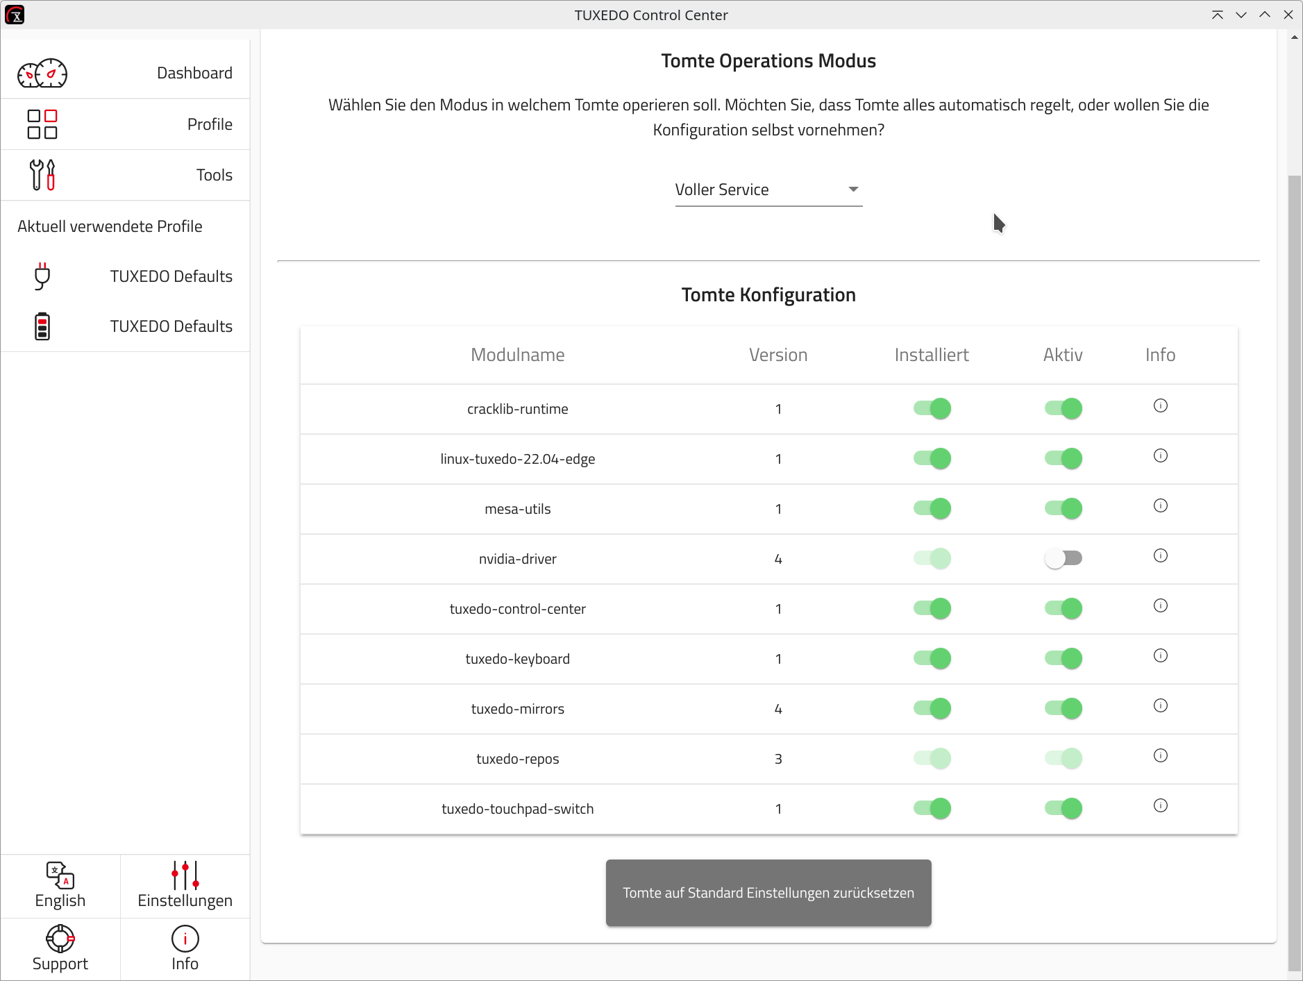This screenshot has height=981, width=1303.
Task: Reset Tomte auf Standard Einstellungen
Action: point(768,893)
